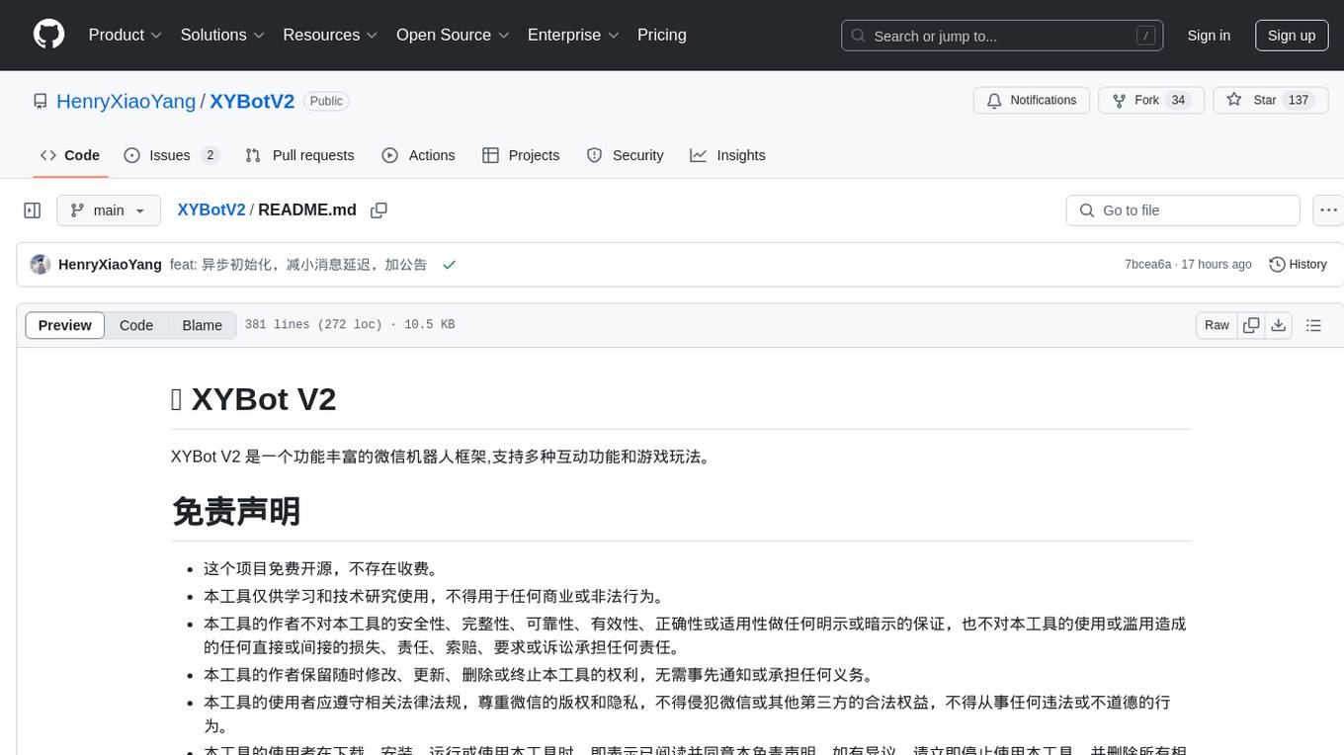Expand the Resources menu
The height and width of the screenshot is (755, 1344).
click(x=331, y=35)
